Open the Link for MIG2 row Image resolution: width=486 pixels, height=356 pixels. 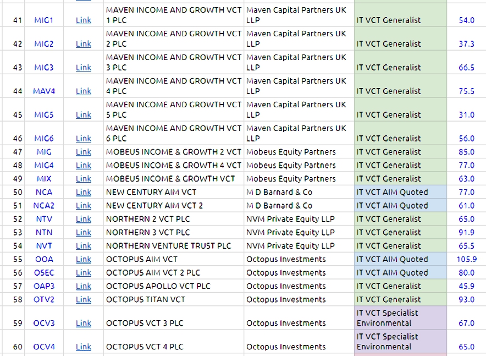(84, 43)
